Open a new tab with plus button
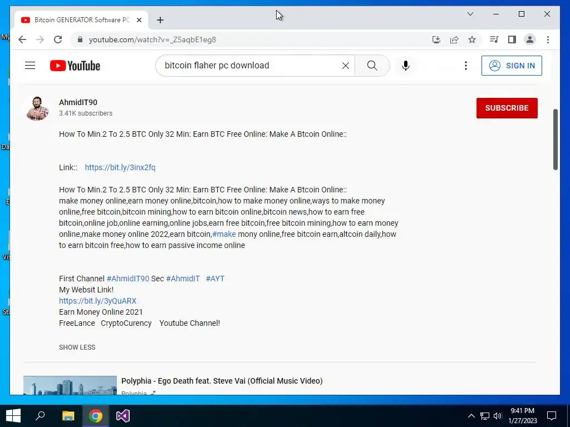The image size is (570, 427). (160, 20)
